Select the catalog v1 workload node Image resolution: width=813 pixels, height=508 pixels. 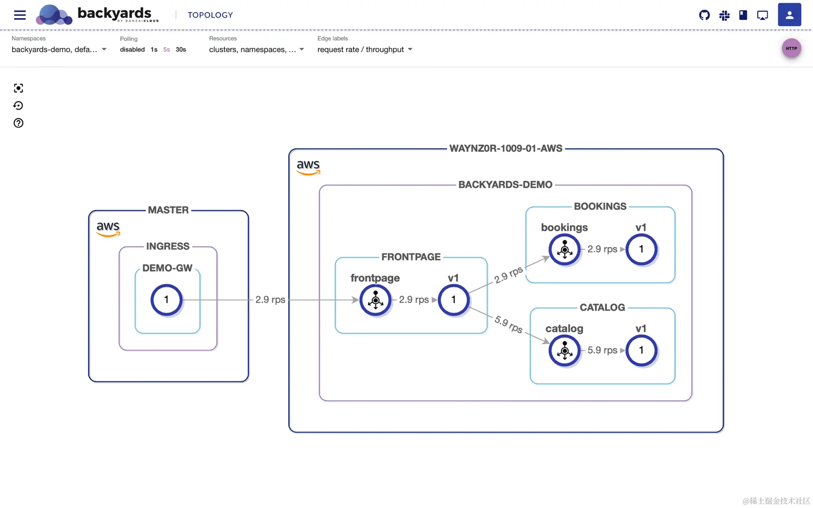coord(641,350)
